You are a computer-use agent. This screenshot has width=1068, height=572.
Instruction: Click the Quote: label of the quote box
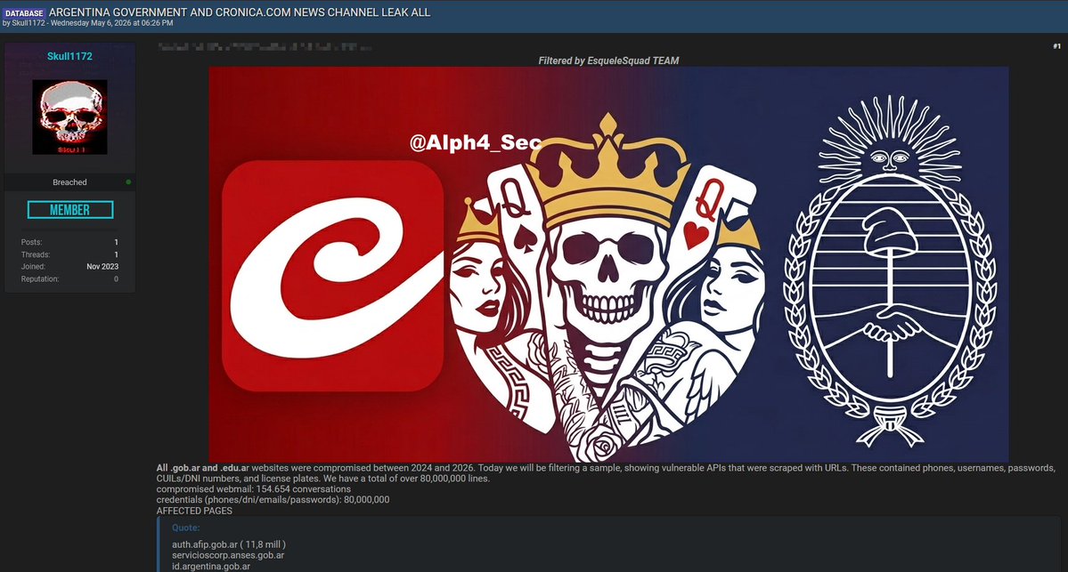pyautogui.click(x=186, y=528)
